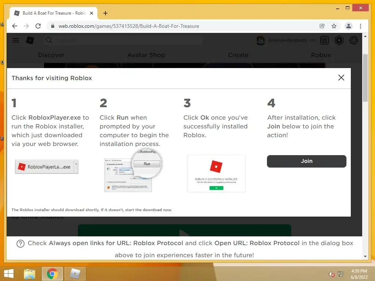Maximize the Chrome window

(x=348, y=8)
